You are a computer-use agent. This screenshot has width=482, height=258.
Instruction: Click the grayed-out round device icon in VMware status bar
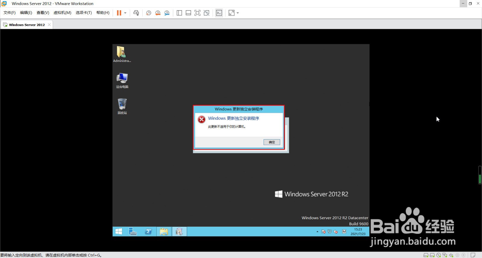point(457,255)
